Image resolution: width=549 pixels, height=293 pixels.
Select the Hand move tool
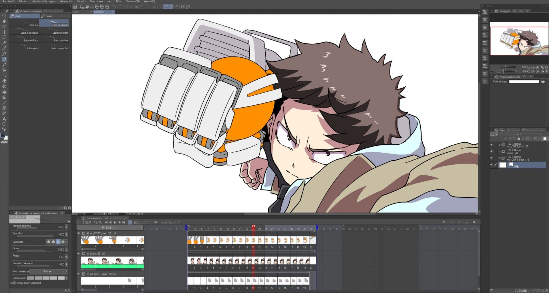pos(4,21)
